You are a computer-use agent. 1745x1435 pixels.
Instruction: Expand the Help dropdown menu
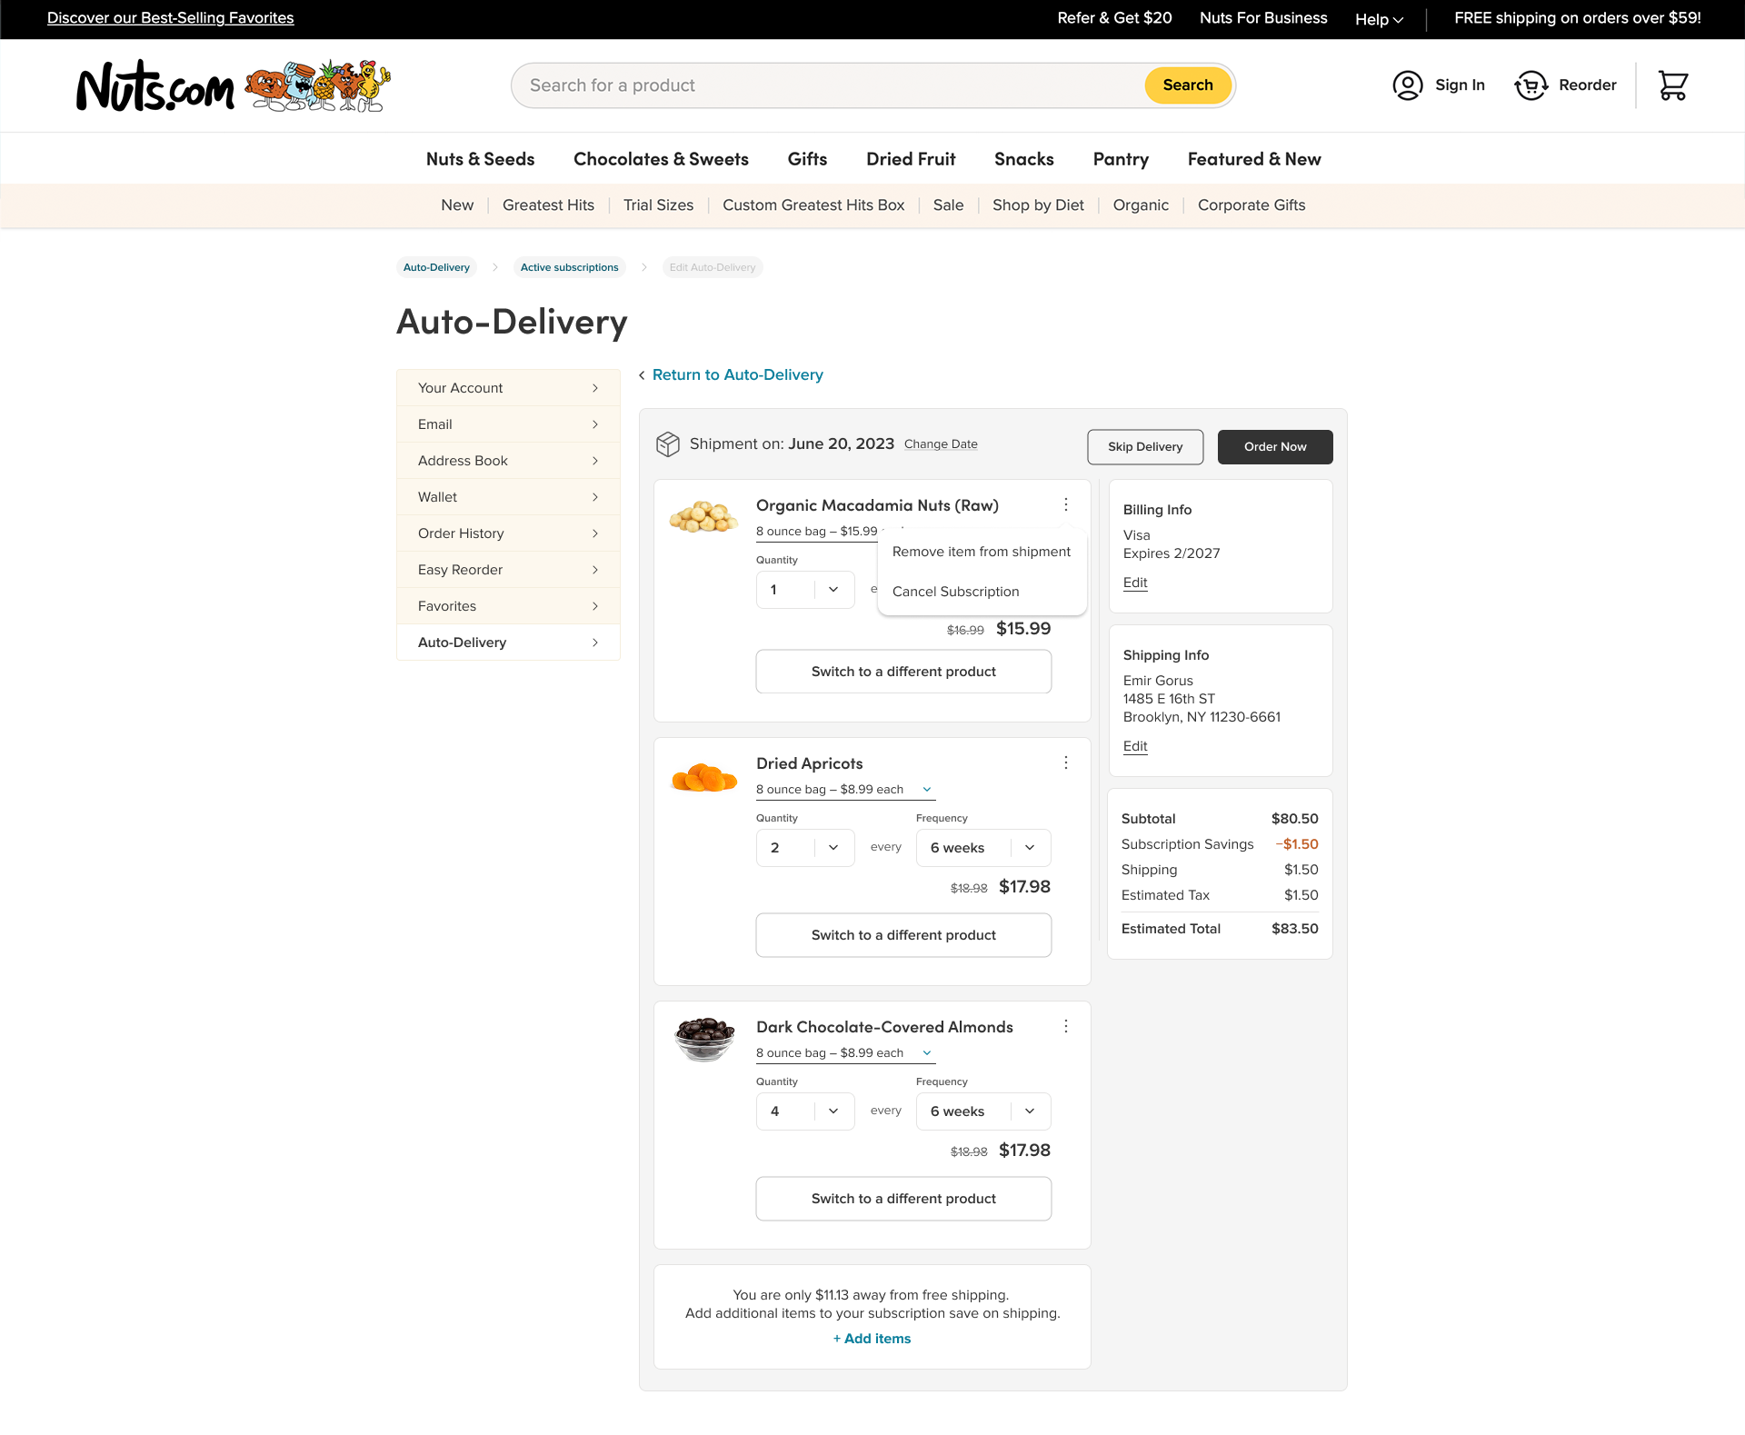point(1379,19)
